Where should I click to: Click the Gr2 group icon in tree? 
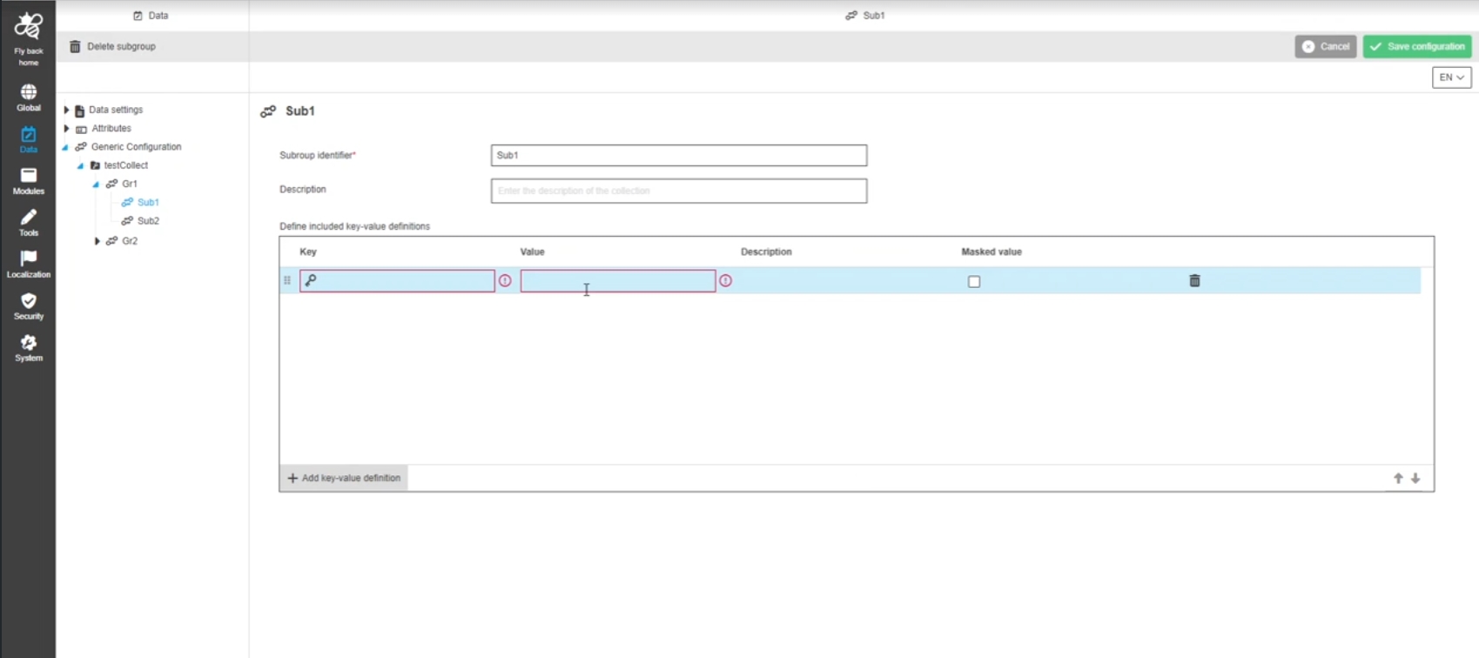click(x=111, y=241)
